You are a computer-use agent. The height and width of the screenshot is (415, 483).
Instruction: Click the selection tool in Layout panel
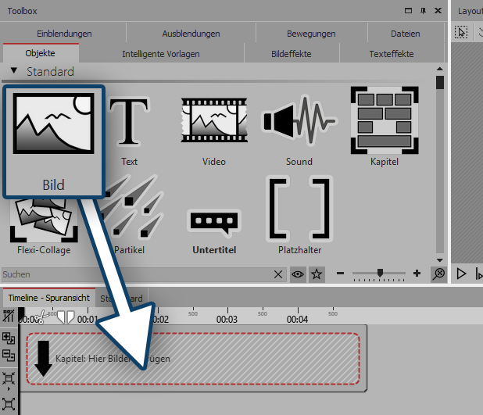pos(461,32)
